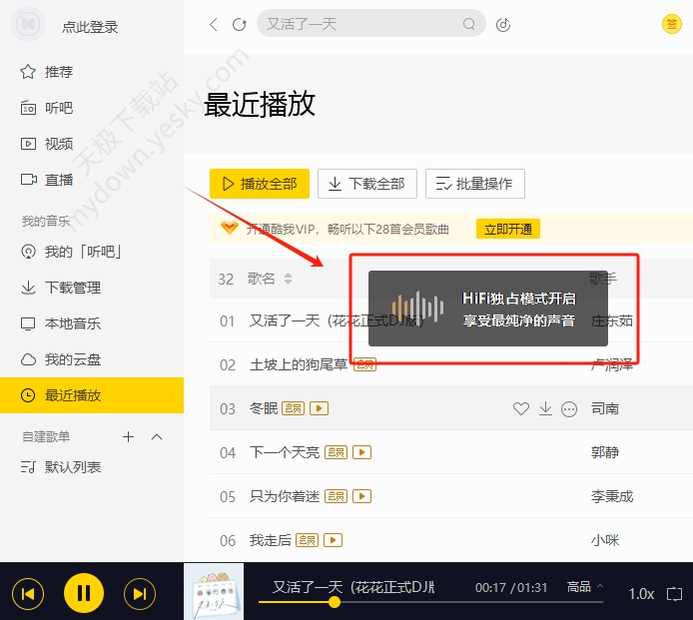The image size is (693, 620).
Task: Pause playback with the pause button
Action: tap(84, 593)
